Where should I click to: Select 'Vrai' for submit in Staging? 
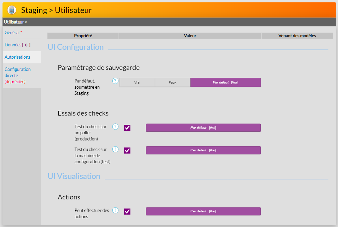click(x=137, y=82)
